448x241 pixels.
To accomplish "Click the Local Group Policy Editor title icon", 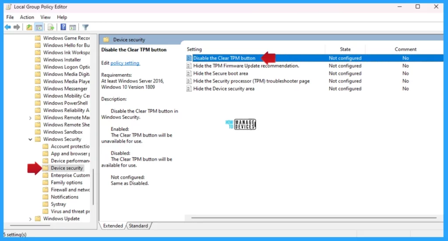I will 8,7.
